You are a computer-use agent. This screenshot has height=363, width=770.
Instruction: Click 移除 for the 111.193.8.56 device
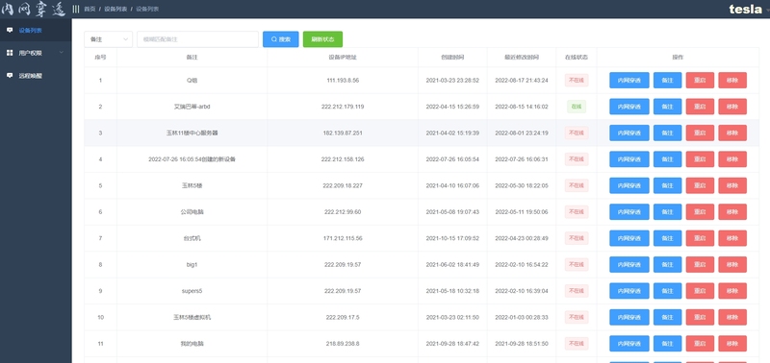(x=732, y=81)
